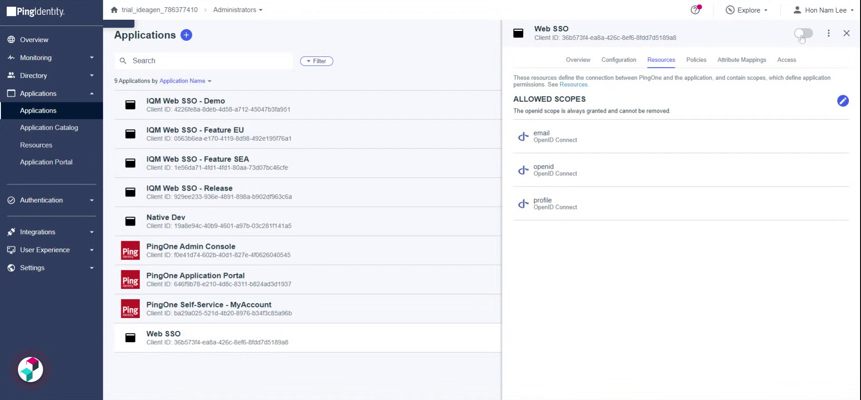Click the Web SSO Client ID text in panel
Screen dimensions: 861x400
[x=605, y=38]
